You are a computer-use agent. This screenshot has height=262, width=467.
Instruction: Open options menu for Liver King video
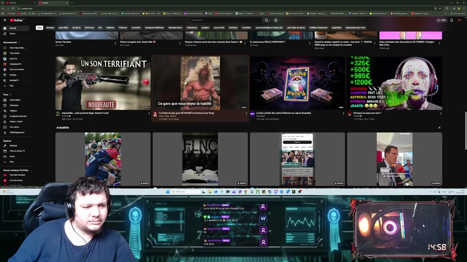pos(246,114)
